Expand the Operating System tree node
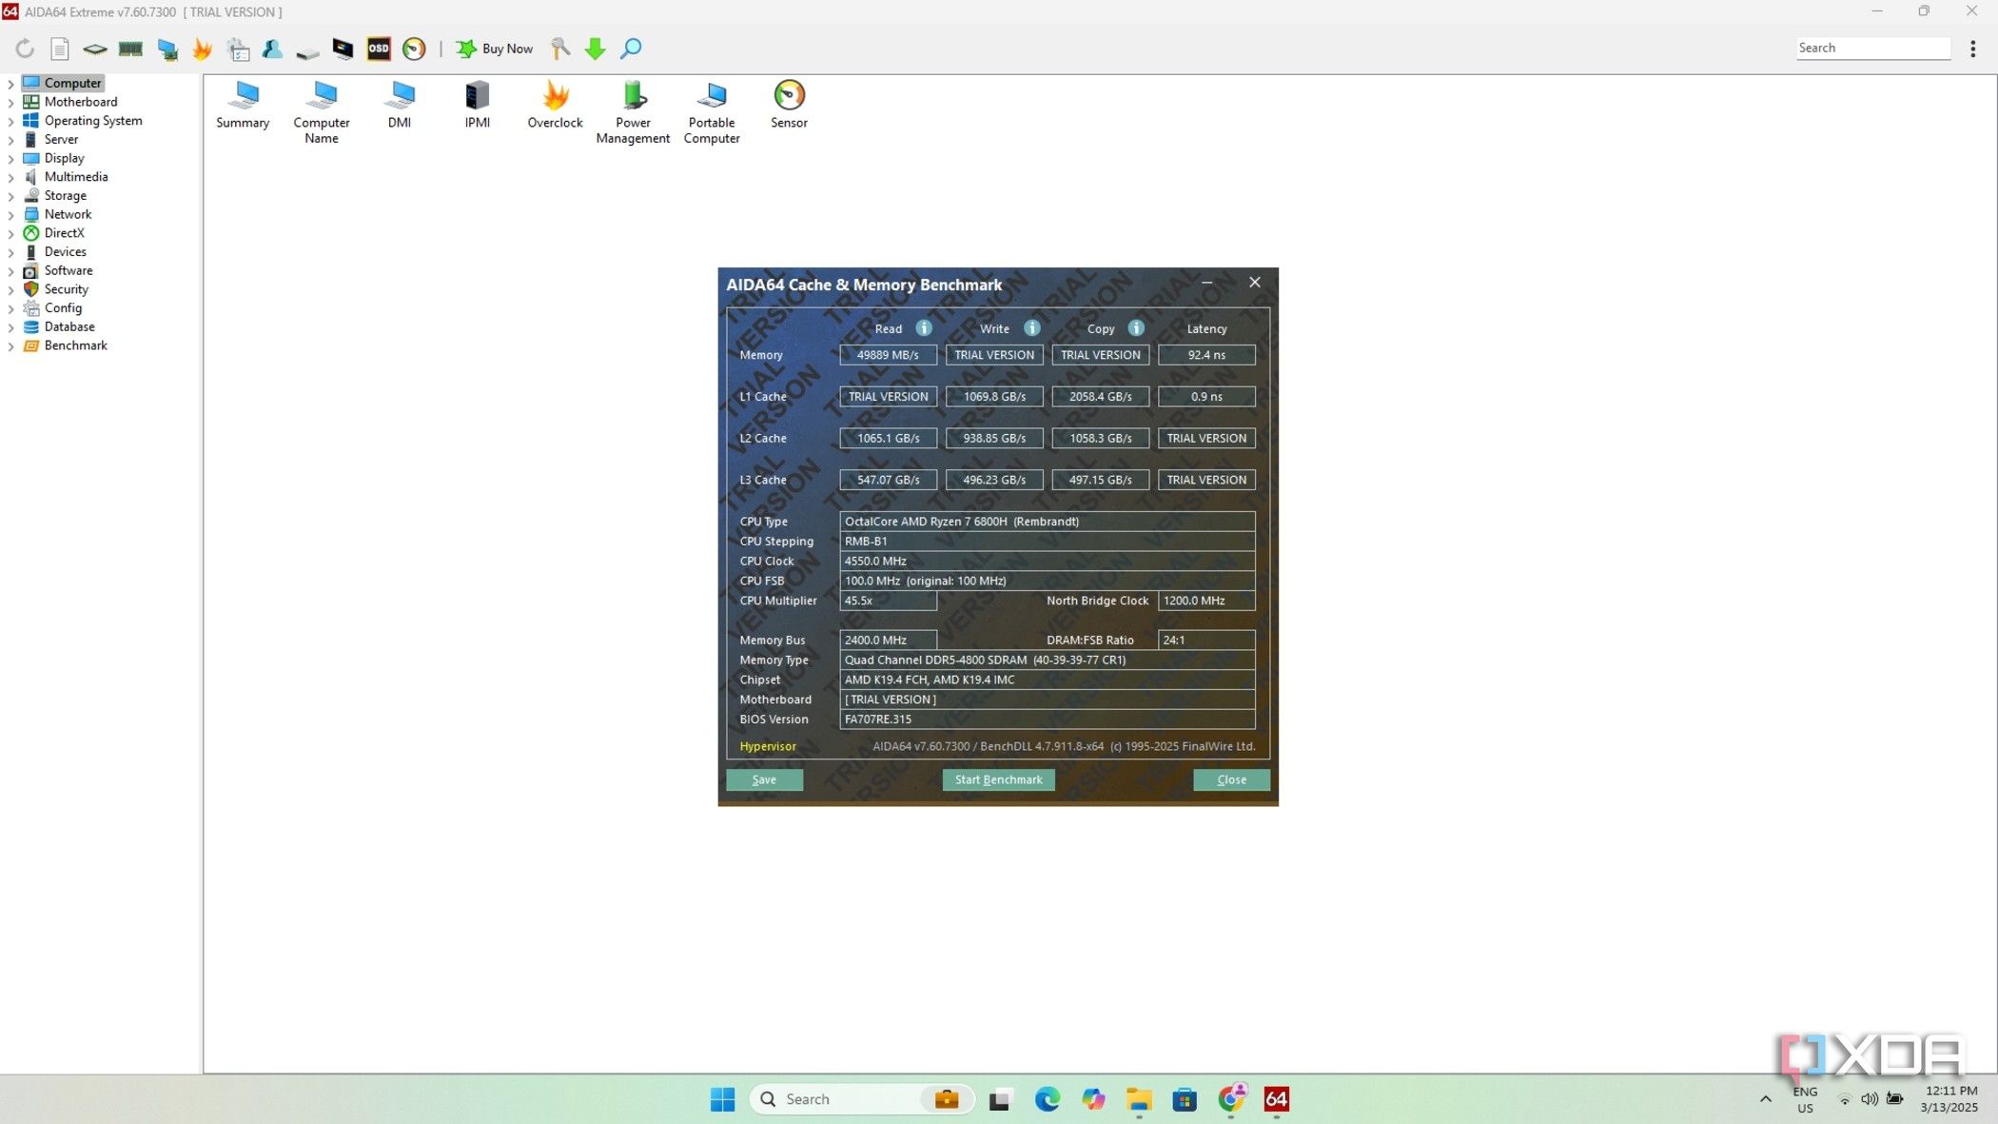This screenshot has height=1124, width=1998. [x=10, y=122]
